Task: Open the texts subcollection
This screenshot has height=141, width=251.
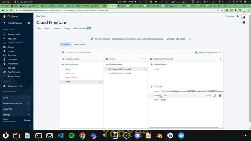Action: [x=156, y=69]
